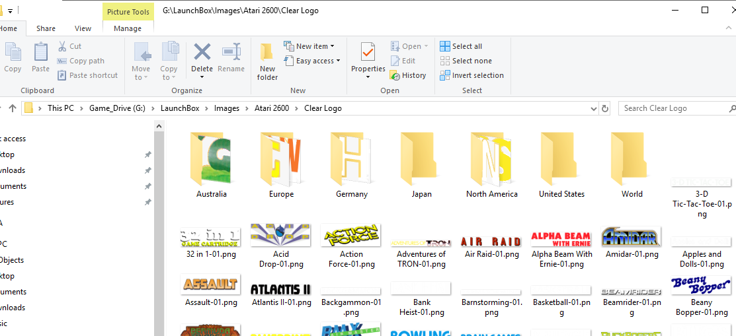Viewport: 736px width, 336px height.
Task: Click the Copy icon in Clipboard group
Action: 13,52
